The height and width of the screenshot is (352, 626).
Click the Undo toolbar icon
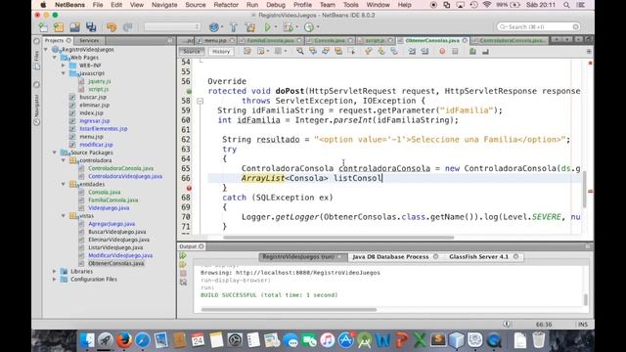112,27
